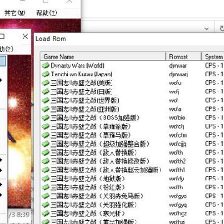Click the green icon of the 地狱版 row
Image resolution: width=224 pixels, height=224 pixels.
pos(45,179)
